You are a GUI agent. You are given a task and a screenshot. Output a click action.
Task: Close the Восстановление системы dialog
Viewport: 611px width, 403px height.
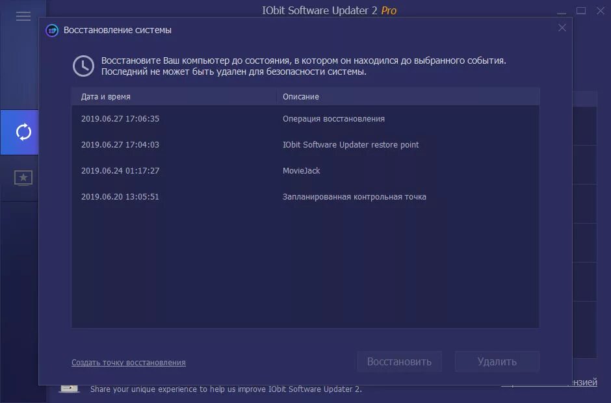tap(562, 28)
